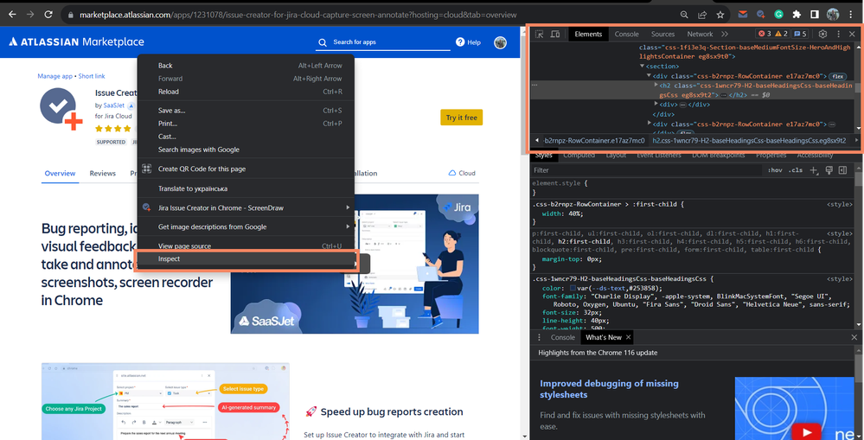Show the 2 warnings counter in DevTools
The width and height of the screenshot is (864, 440).
(781, 34)
